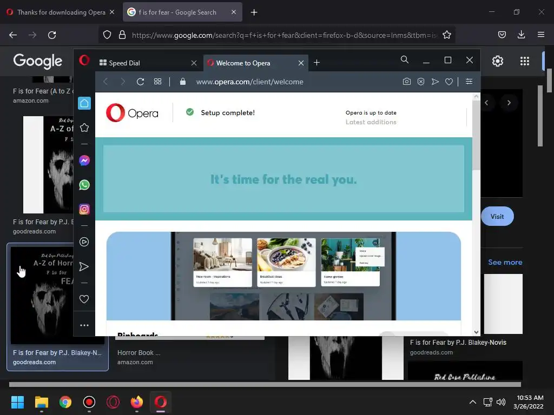Open Google apps grid
This screenshot has height=415, width=554.
point(525,61)
